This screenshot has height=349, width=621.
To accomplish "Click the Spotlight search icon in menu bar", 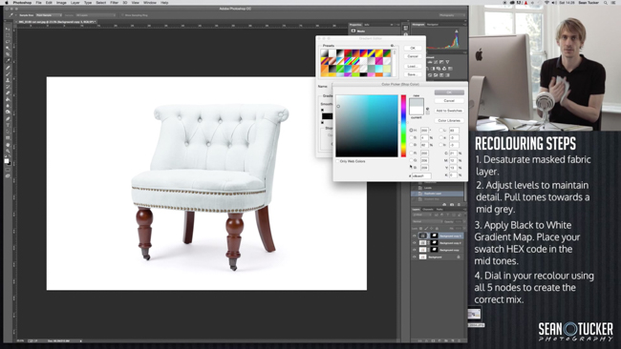I will tap(606, 3).
